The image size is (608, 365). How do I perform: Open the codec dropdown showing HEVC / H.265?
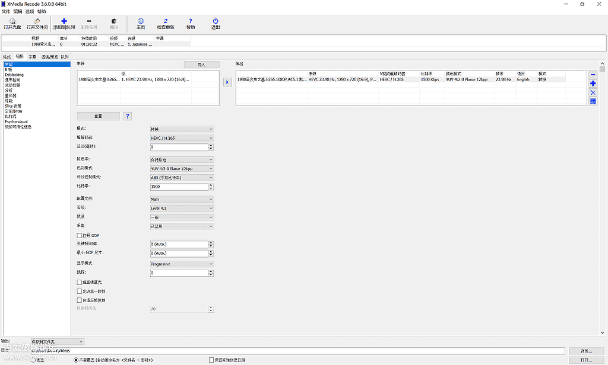[182, 138]
